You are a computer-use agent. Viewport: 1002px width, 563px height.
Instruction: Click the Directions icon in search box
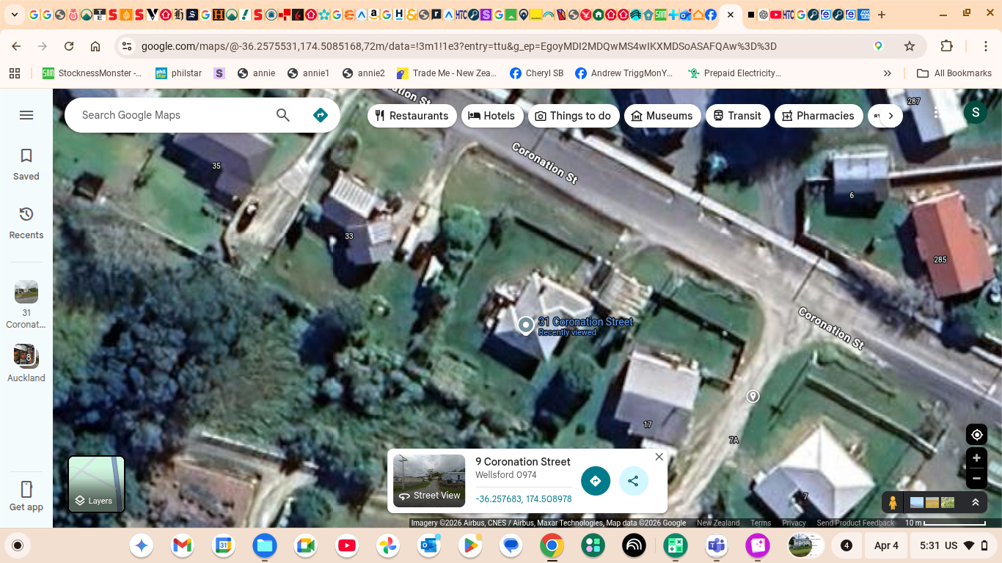pos(320,115)
